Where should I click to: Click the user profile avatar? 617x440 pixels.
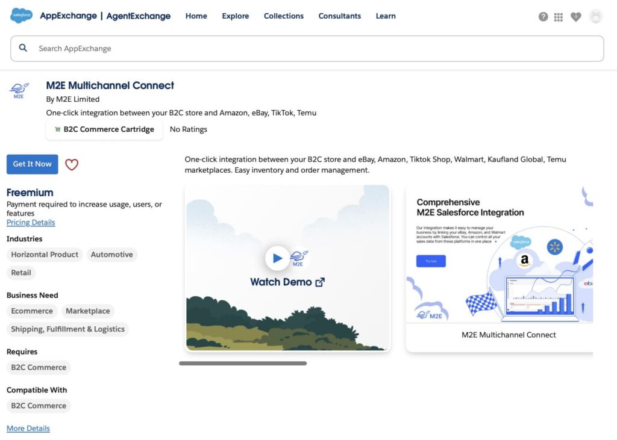[x=595, y=17]
